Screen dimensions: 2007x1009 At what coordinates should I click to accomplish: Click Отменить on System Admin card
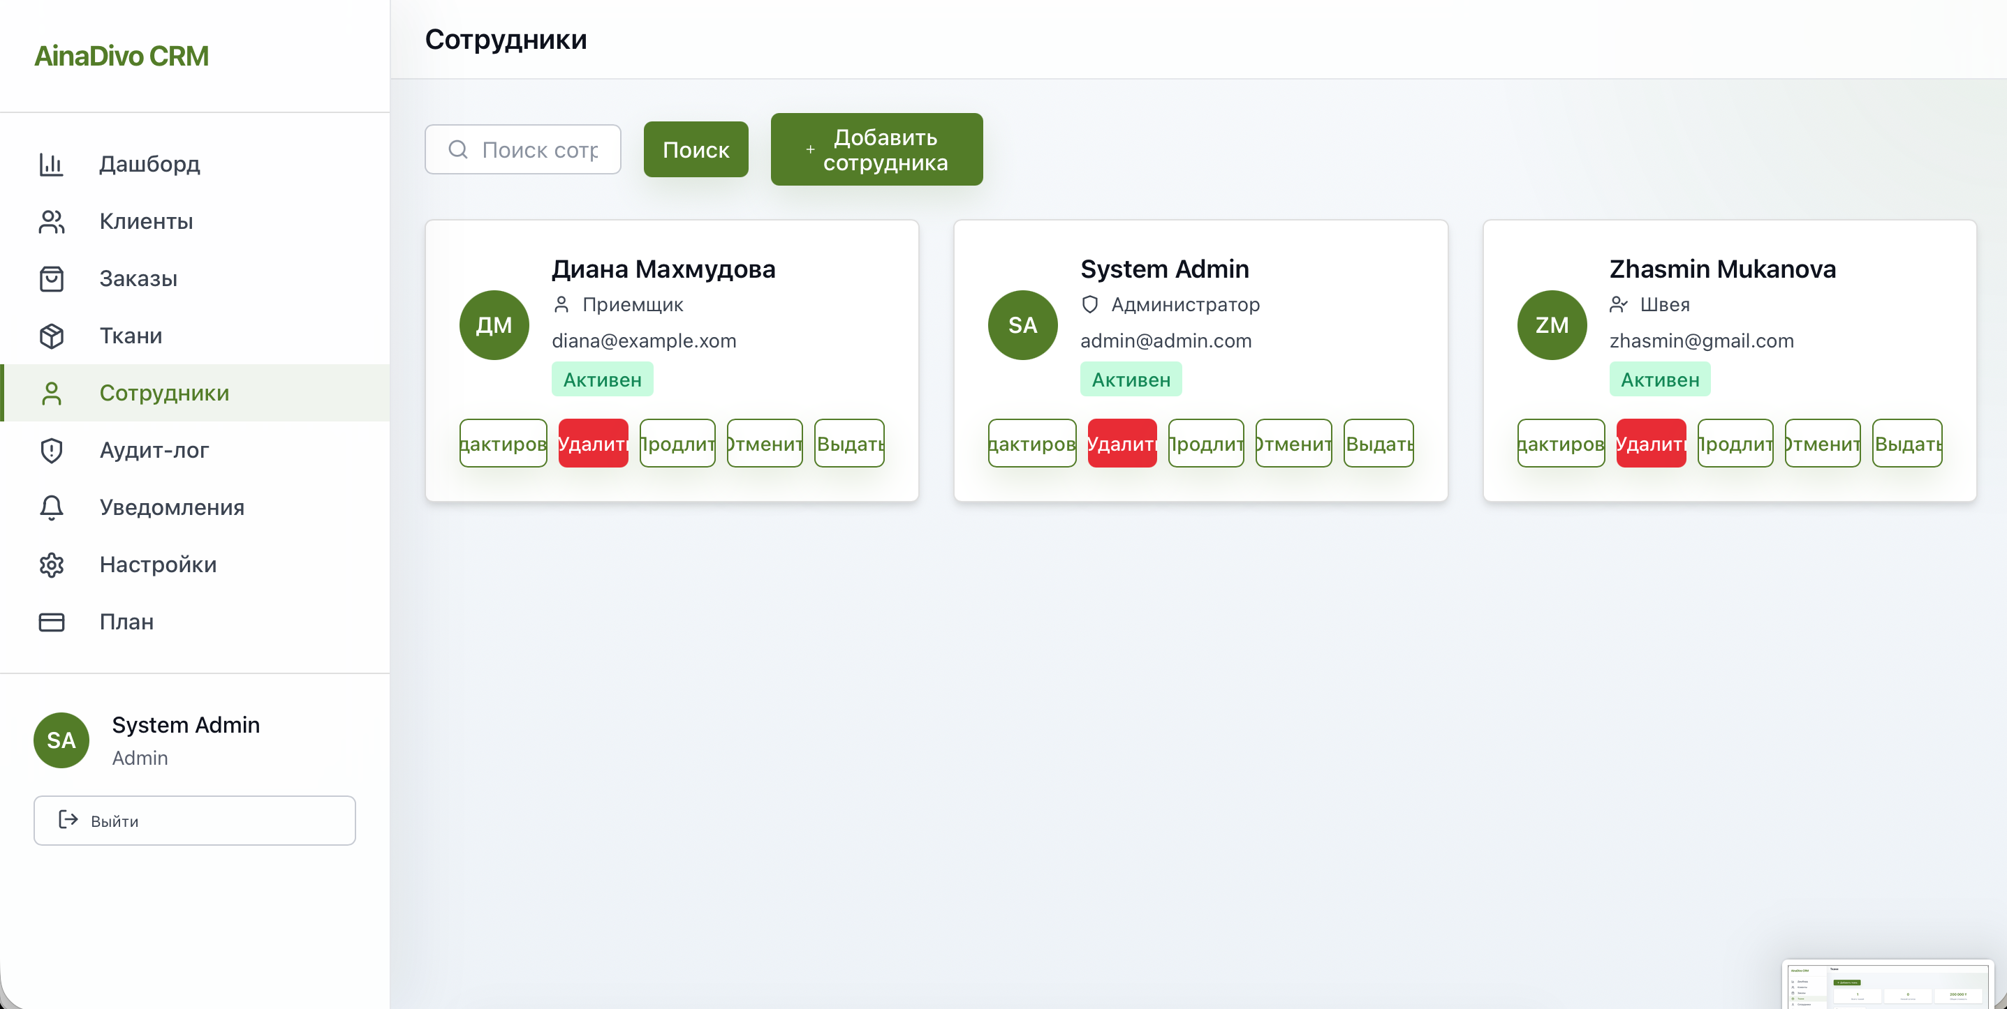[1293, 444]
